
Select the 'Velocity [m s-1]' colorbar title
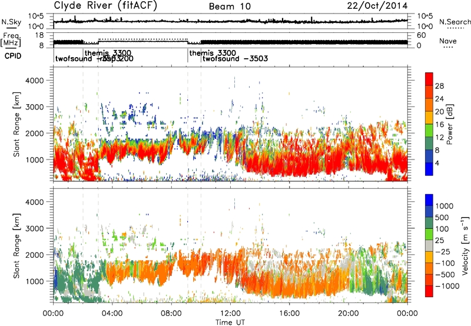pos(465,245)
